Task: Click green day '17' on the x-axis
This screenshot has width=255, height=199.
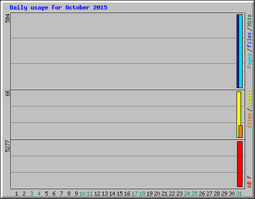Action: click(134, 194)
